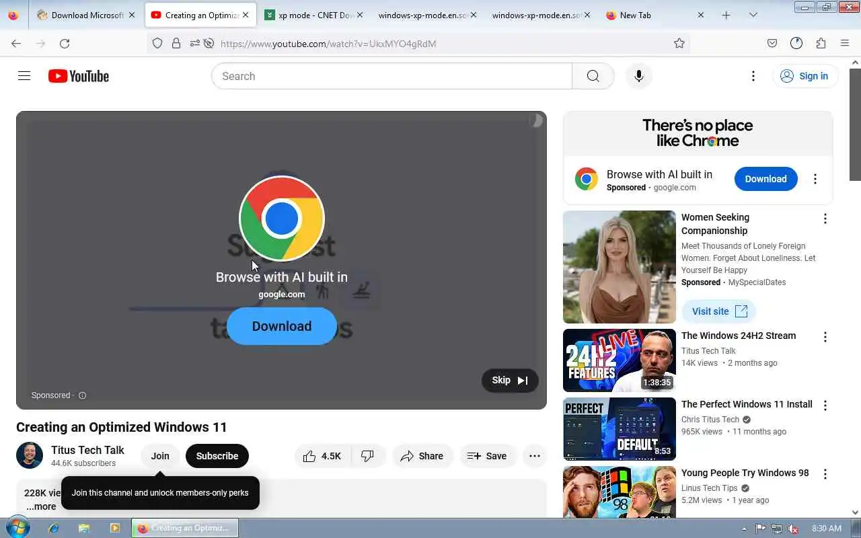Open the Titus Tech Talk channel name link

[x=87, y=450]
